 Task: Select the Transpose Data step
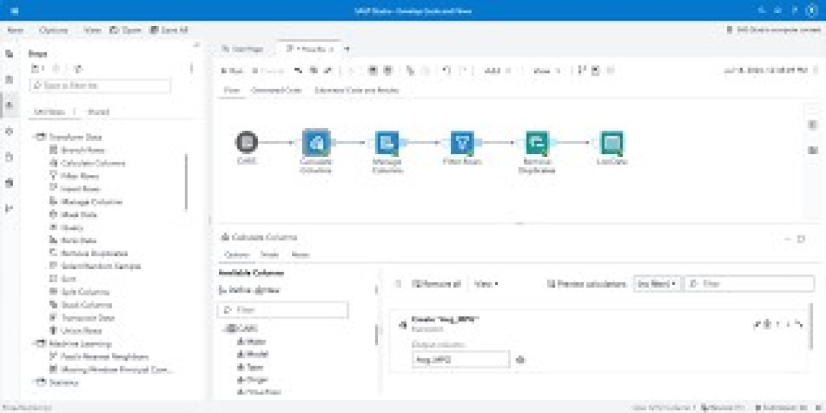click(83, 318)
